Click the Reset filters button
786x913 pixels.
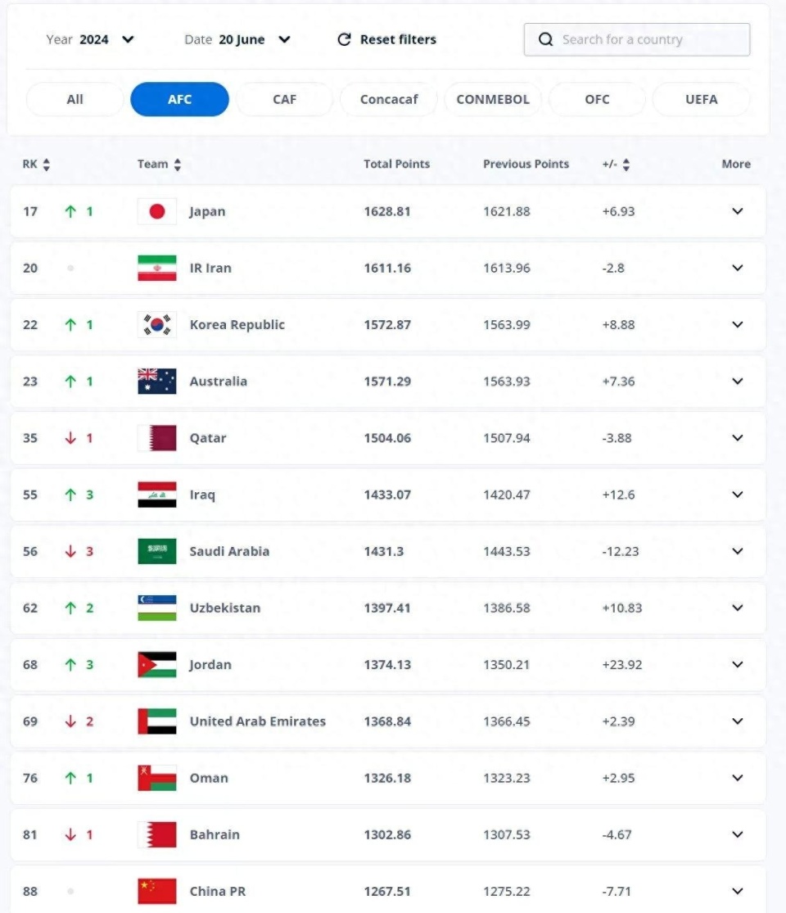click(386, 39)
